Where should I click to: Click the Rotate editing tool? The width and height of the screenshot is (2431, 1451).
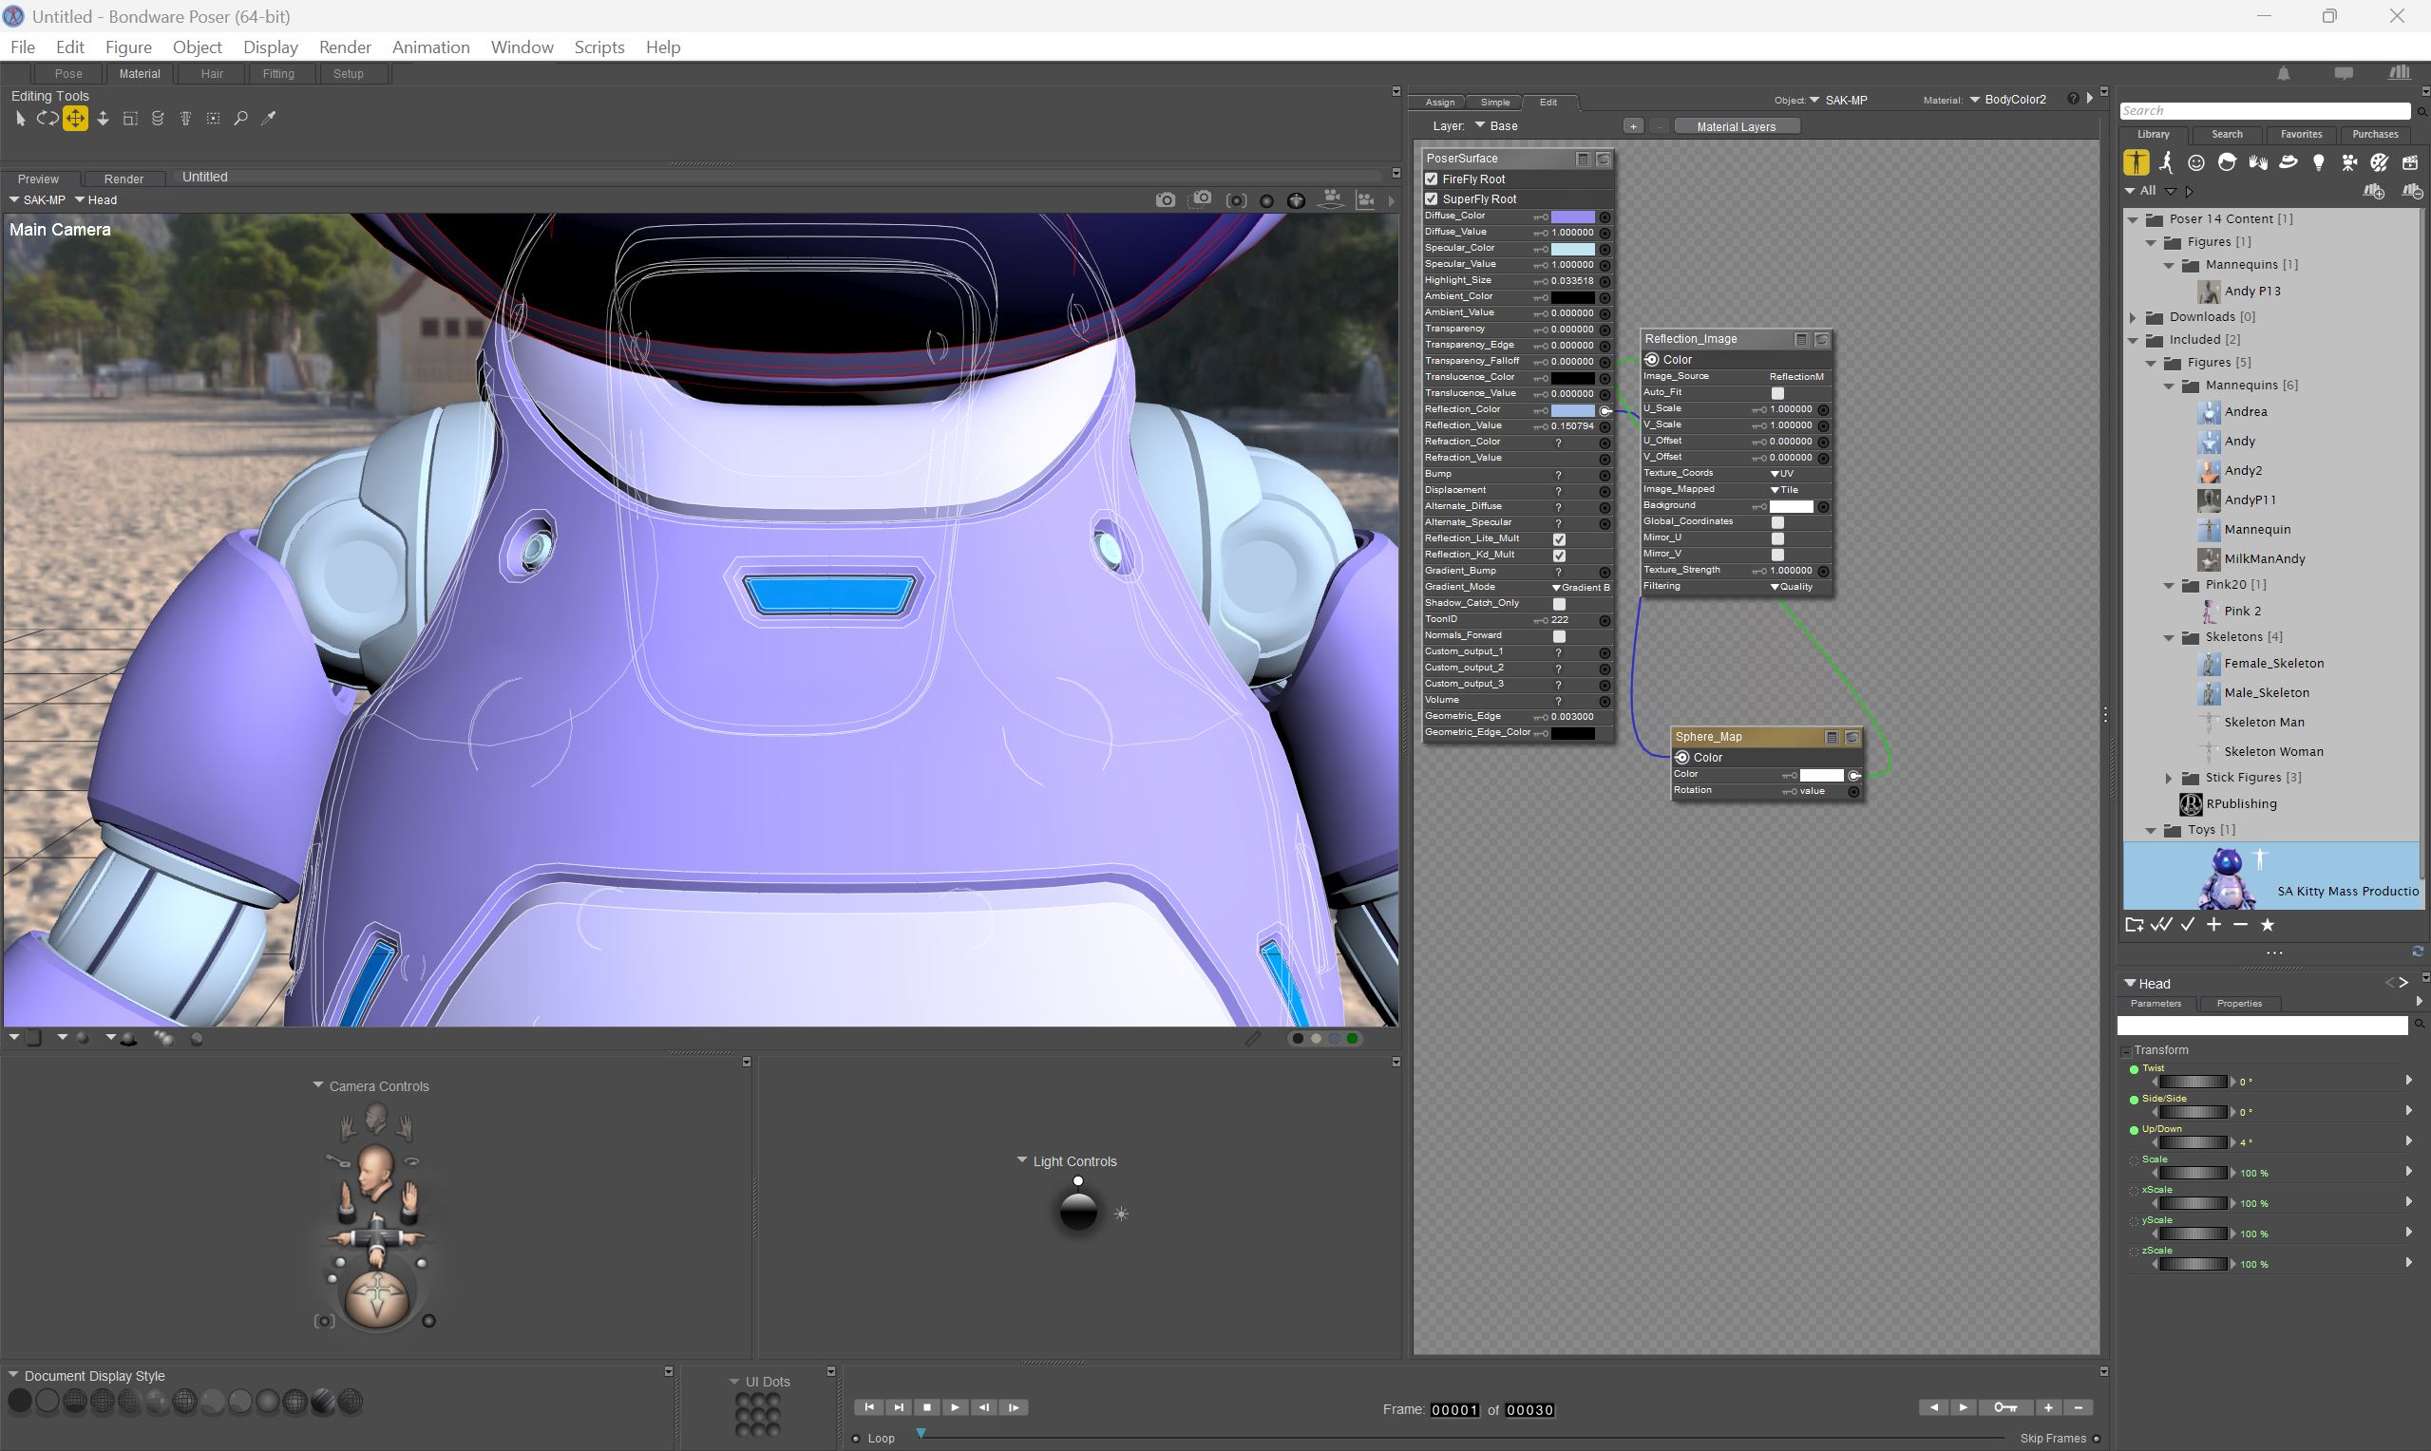(47, 119)
